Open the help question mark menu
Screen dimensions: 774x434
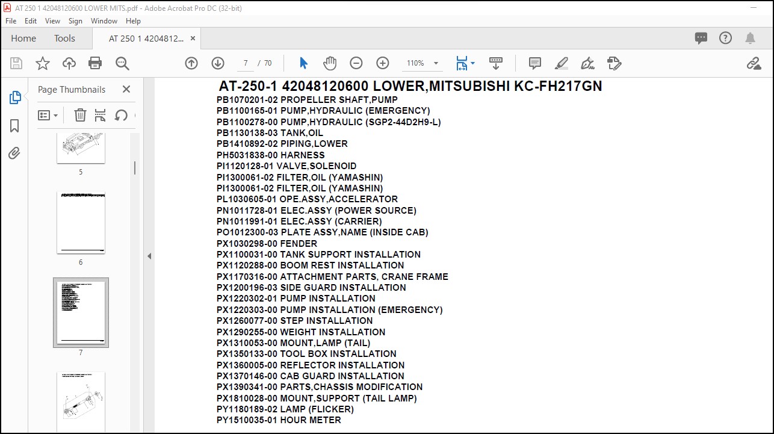coord(726,38)
